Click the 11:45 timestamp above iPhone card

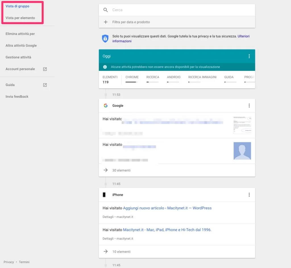pos(116,184)
